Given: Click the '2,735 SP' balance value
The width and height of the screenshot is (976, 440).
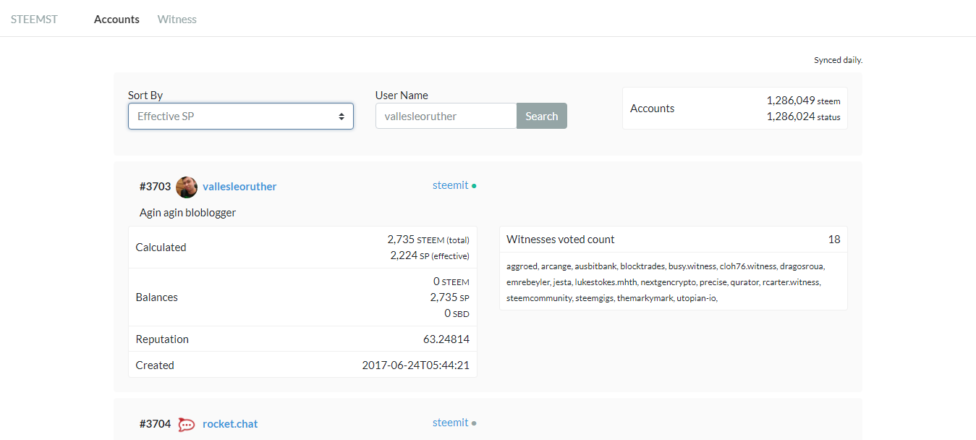Looking at the screenshot, I should 449,297.
